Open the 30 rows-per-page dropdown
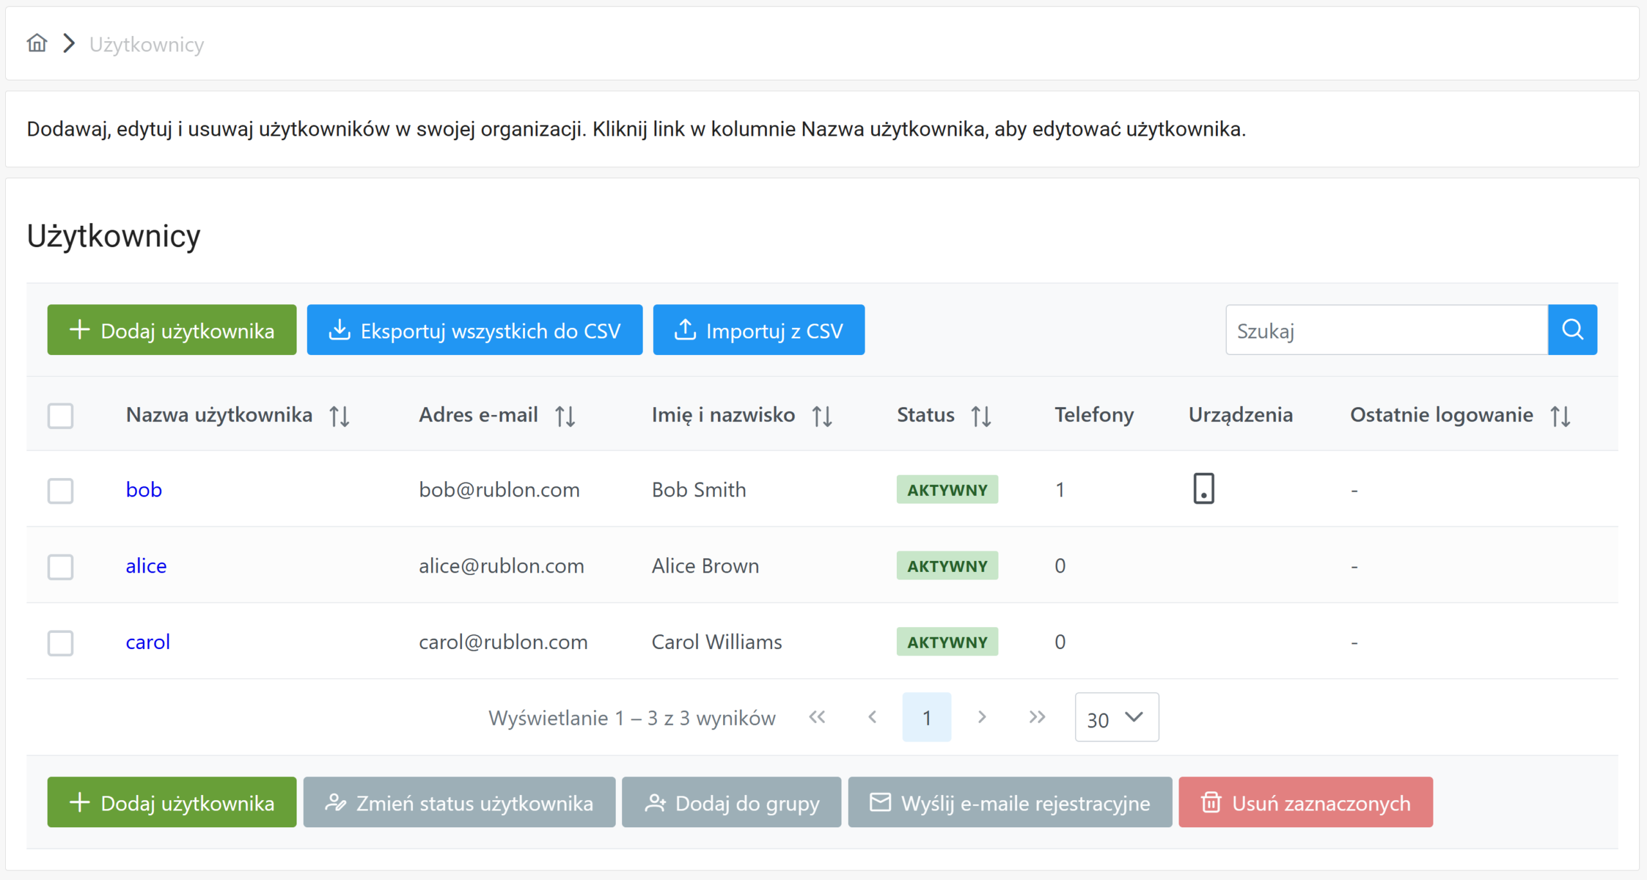Screen dimensions: 1647x880 tap(1116, 717)
